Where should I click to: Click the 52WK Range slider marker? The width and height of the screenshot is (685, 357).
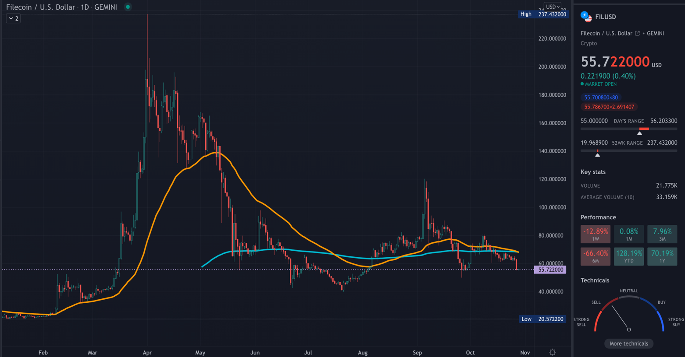[x=597, y=154]
